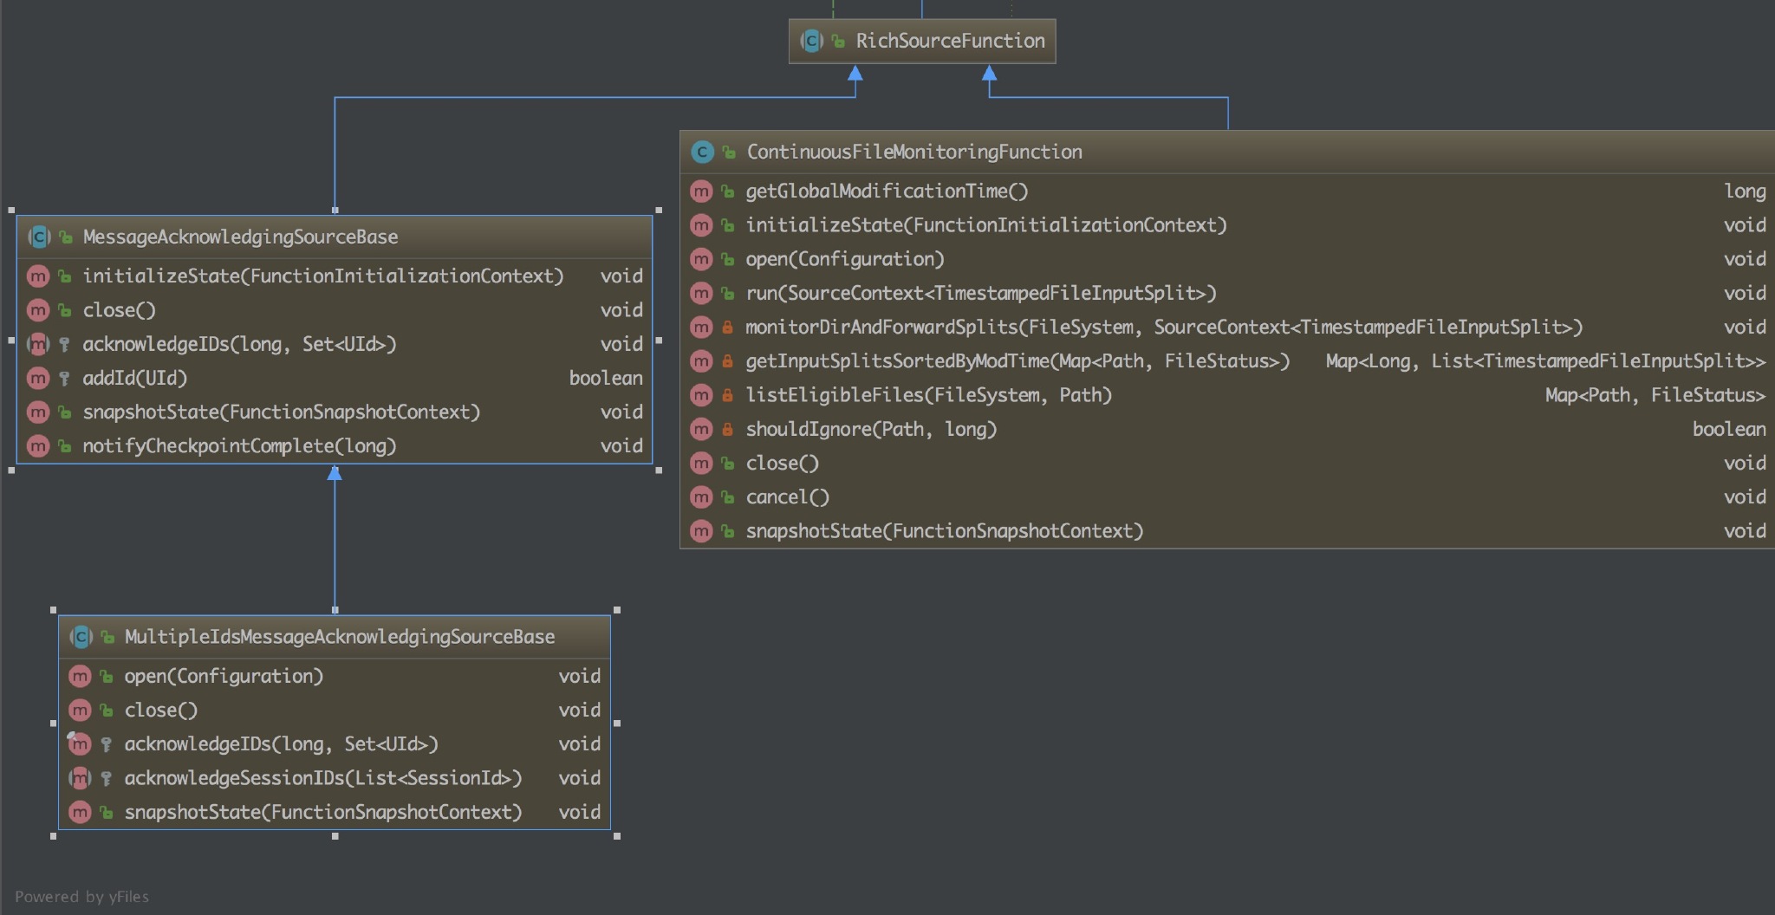The height and width of the screenshot is (915, 1775).
Task: Click the MultipleIdsMessageAcknowledgingSourceBase class icon
Action: pos(81,637)
